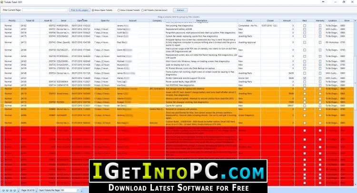Open the Num Tickets Per Page dropdown

(x=78, y=190)
